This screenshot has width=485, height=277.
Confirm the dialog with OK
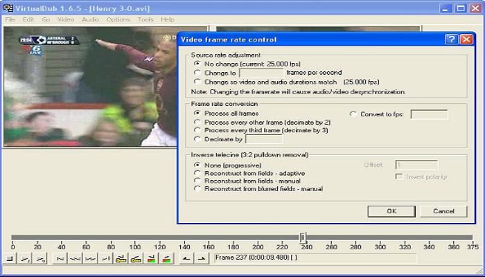pos(391,211)
